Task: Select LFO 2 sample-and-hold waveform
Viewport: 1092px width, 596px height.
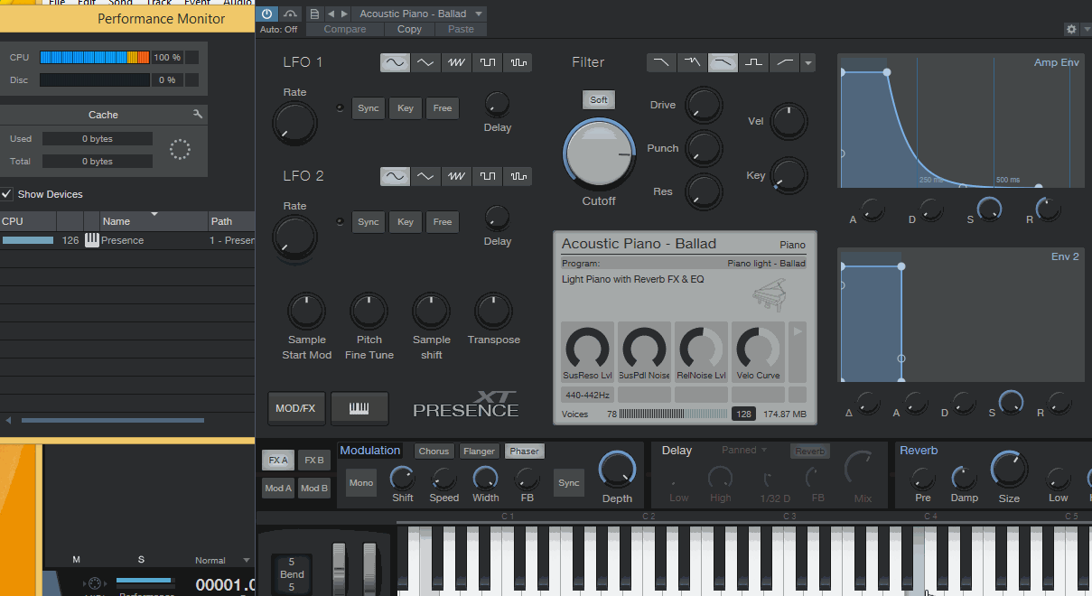Action: click(518, 176)
